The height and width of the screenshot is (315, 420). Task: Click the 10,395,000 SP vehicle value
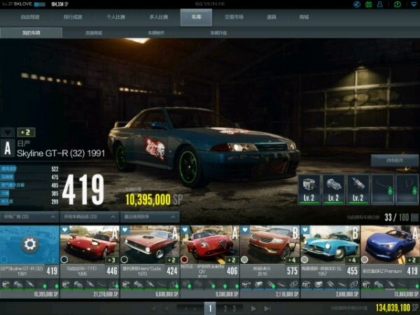click(x=154, y=199)
